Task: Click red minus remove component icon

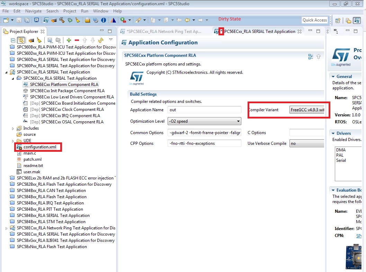Action: (77, 40)
